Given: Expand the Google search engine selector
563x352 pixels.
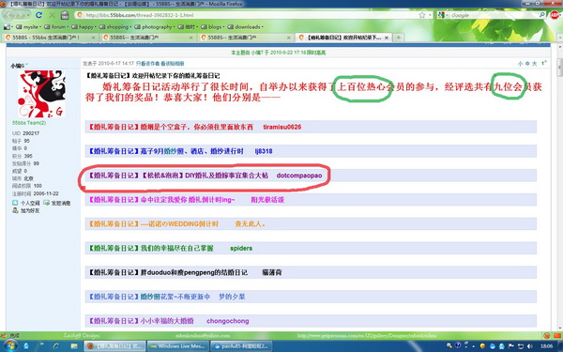Looking at the screenshot, I should (x=443, y=15).
